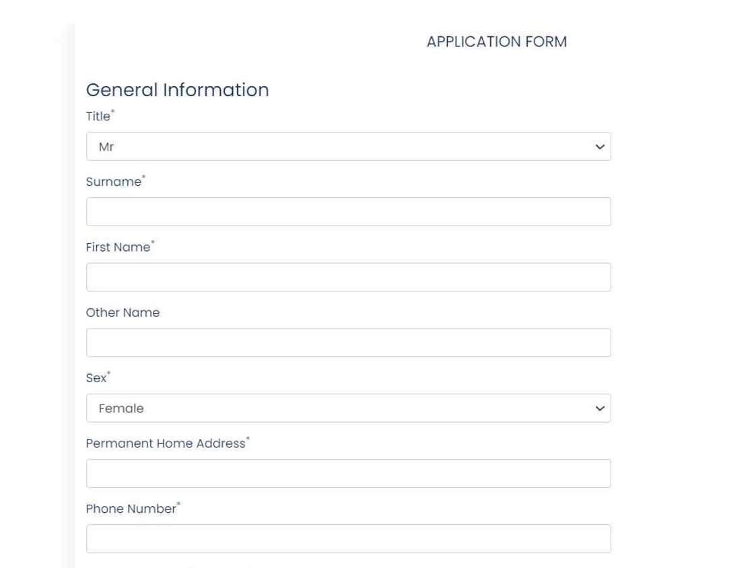
Task: Open the Title dropdown showing Mr
Action: tap(348, 147)
